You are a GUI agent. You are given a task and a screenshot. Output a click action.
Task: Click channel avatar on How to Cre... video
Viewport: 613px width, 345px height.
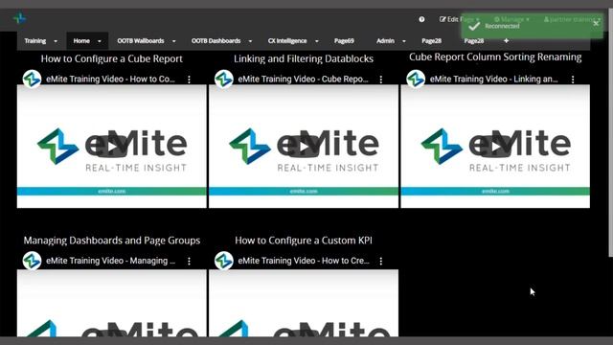[224, 261]
